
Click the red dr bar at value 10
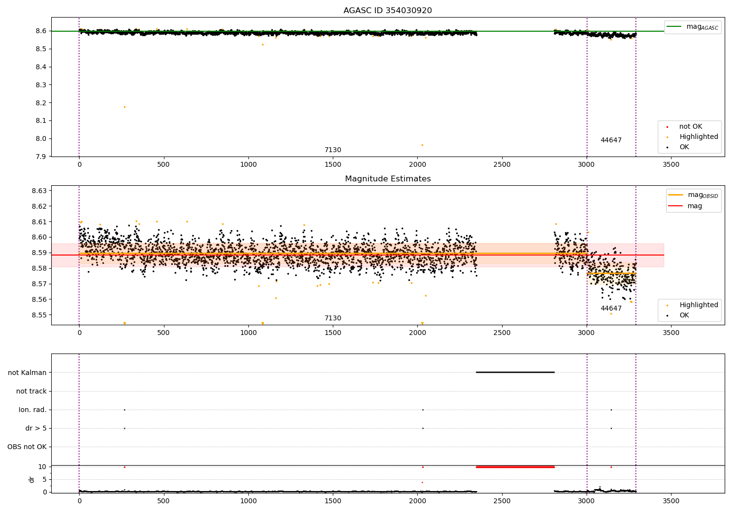515,467
